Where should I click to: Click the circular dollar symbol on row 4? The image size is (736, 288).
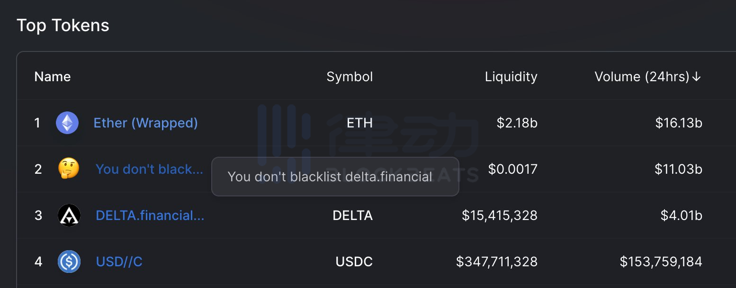click(69, 262)
